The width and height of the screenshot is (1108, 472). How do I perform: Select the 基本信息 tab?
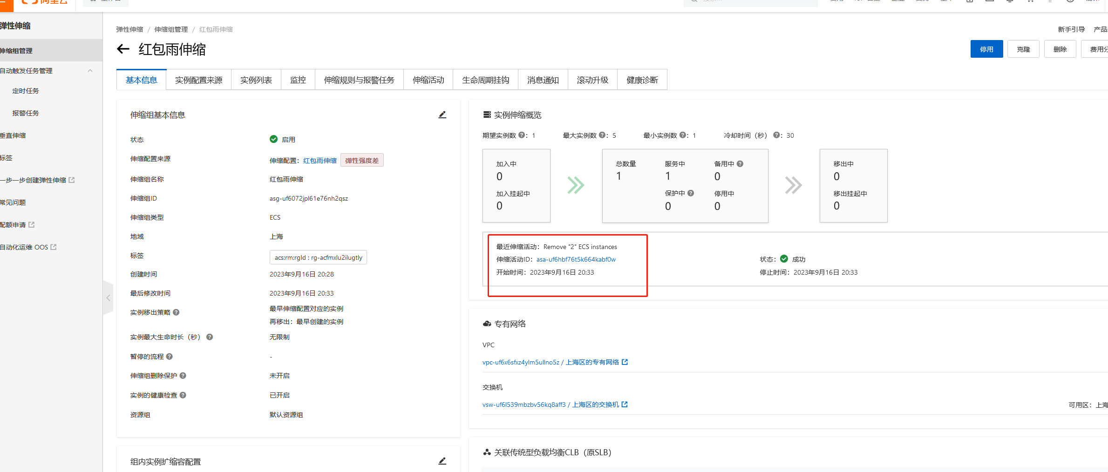tap(142, 80)
